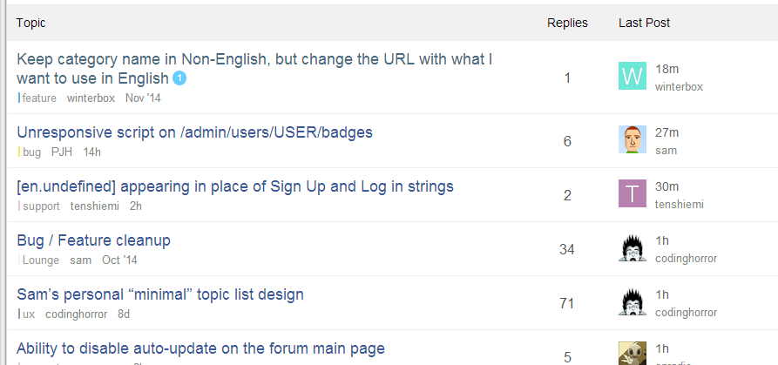This screenshot has height=365, width=778.
Task: Open 'Ability to disable auto-update' topic
Action: click(200, 348)
